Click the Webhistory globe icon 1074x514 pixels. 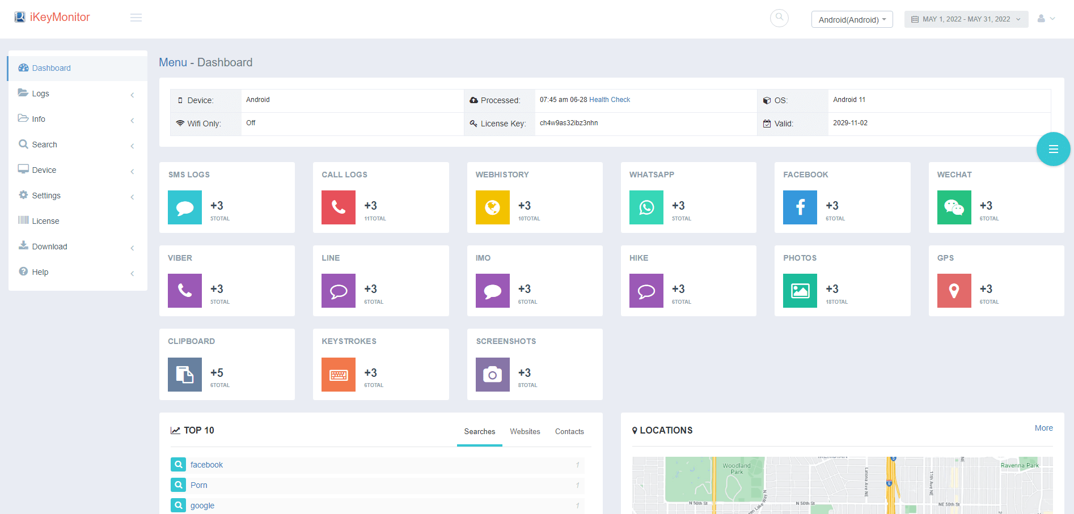click(493, 207)
